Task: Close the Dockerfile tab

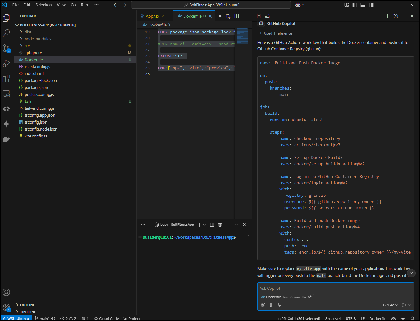Action: [x=210, y=16]
